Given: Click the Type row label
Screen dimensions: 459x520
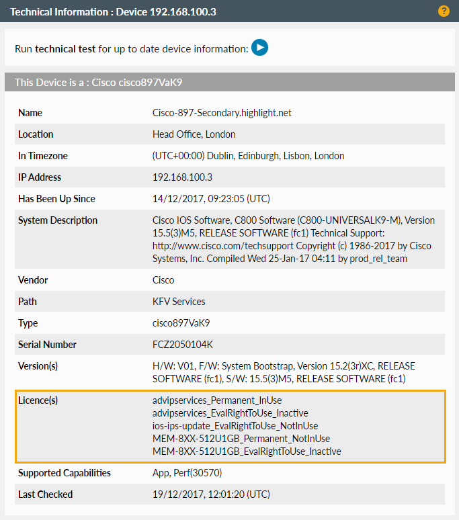Looking at the screenshot, I should (x=28, y=323).
